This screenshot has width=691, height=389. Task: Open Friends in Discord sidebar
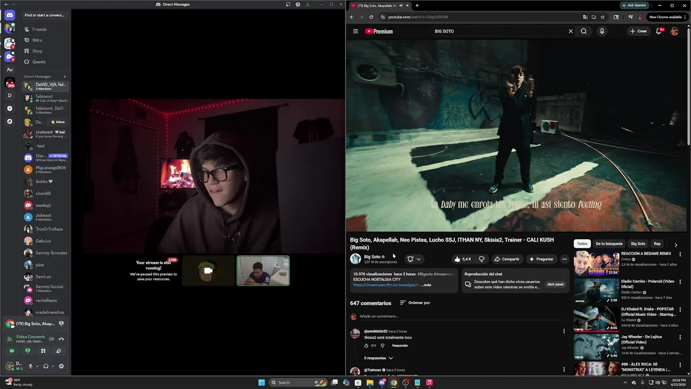pyautogui.click(x=45, y=29)
